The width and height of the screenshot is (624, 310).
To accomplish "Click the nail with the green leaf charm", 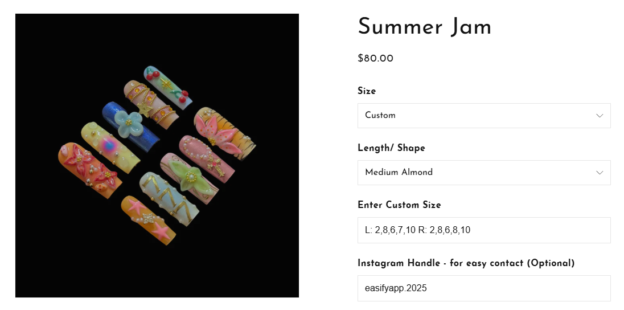I will (190, 176).
